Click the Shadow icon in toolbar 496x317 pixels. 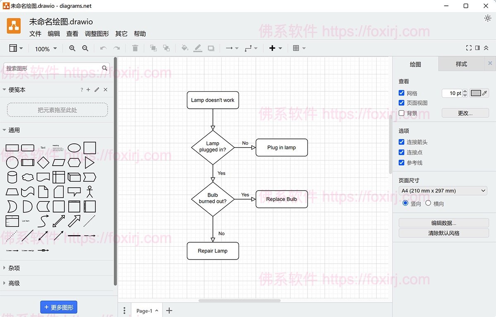[x=211, y=48]
